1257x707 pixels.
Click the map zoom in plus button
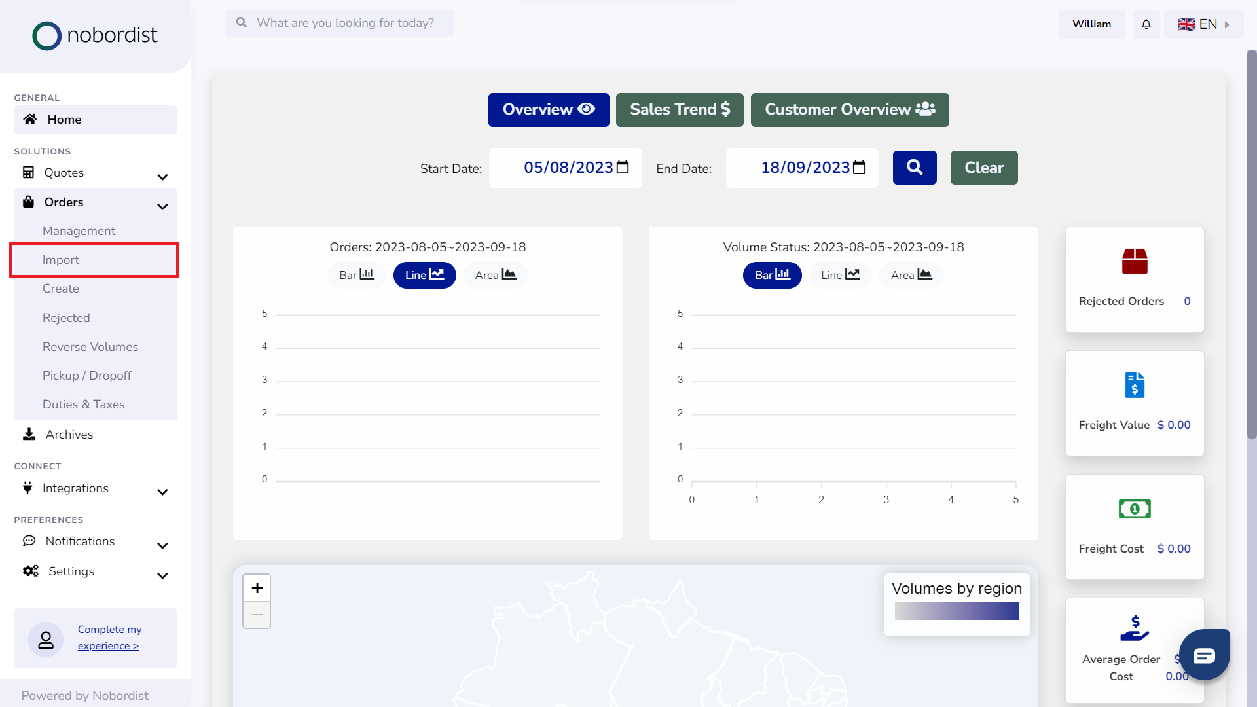click(x=257, y=588)
